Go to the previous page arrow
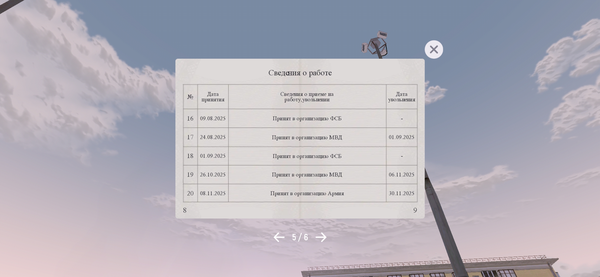 279,237
